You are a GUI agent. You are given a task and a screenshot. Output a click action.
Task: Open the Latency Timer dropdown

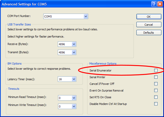(x=74, y=79)
